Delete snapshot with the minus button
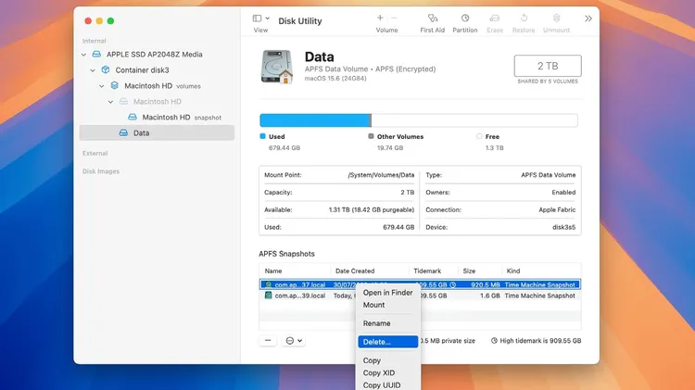This screenshot has height=390, width=695. pyautogui.click(x=268, y=340)
